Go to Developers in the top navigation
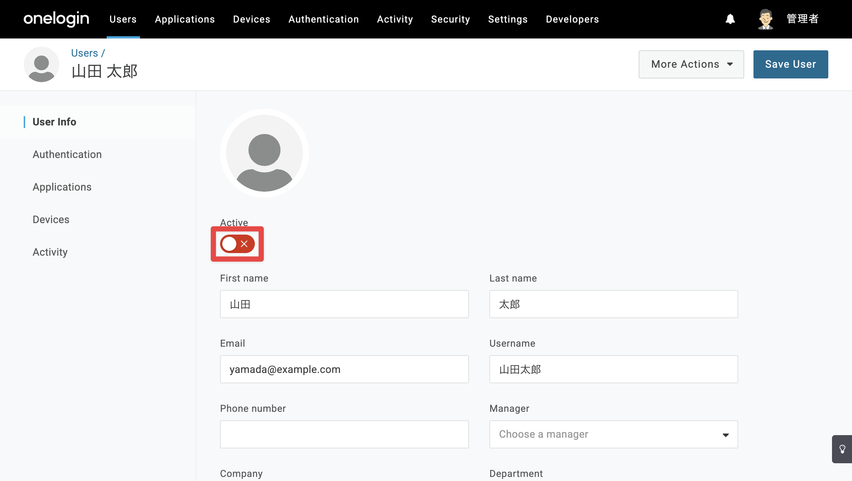The height and width of the screenshot is (481, 852). point(572,19)
